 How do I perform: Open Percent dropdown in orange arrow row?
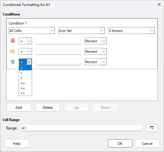coord(96,51)
